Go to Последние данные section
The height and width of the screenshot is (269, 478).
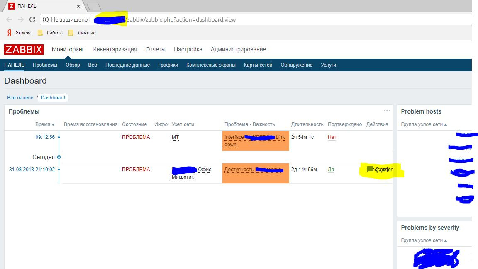[x=127, y=65]
